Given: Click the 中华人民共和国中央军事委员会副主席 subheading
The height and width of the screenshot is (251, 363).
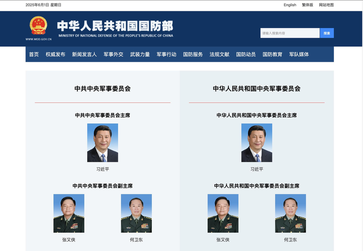Looking at the screenshot, I should (x=257, y=186).
